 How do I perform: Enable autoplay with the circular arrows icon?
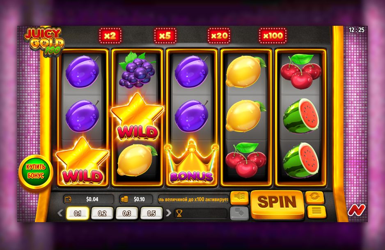[x=314, y=197]
